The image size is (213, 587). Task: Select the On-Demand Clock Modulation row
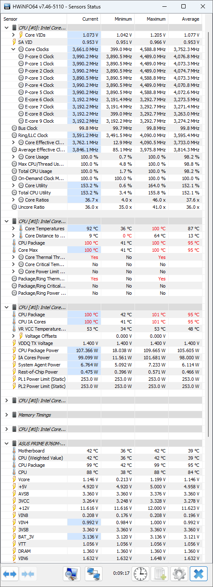coord(102,178)
